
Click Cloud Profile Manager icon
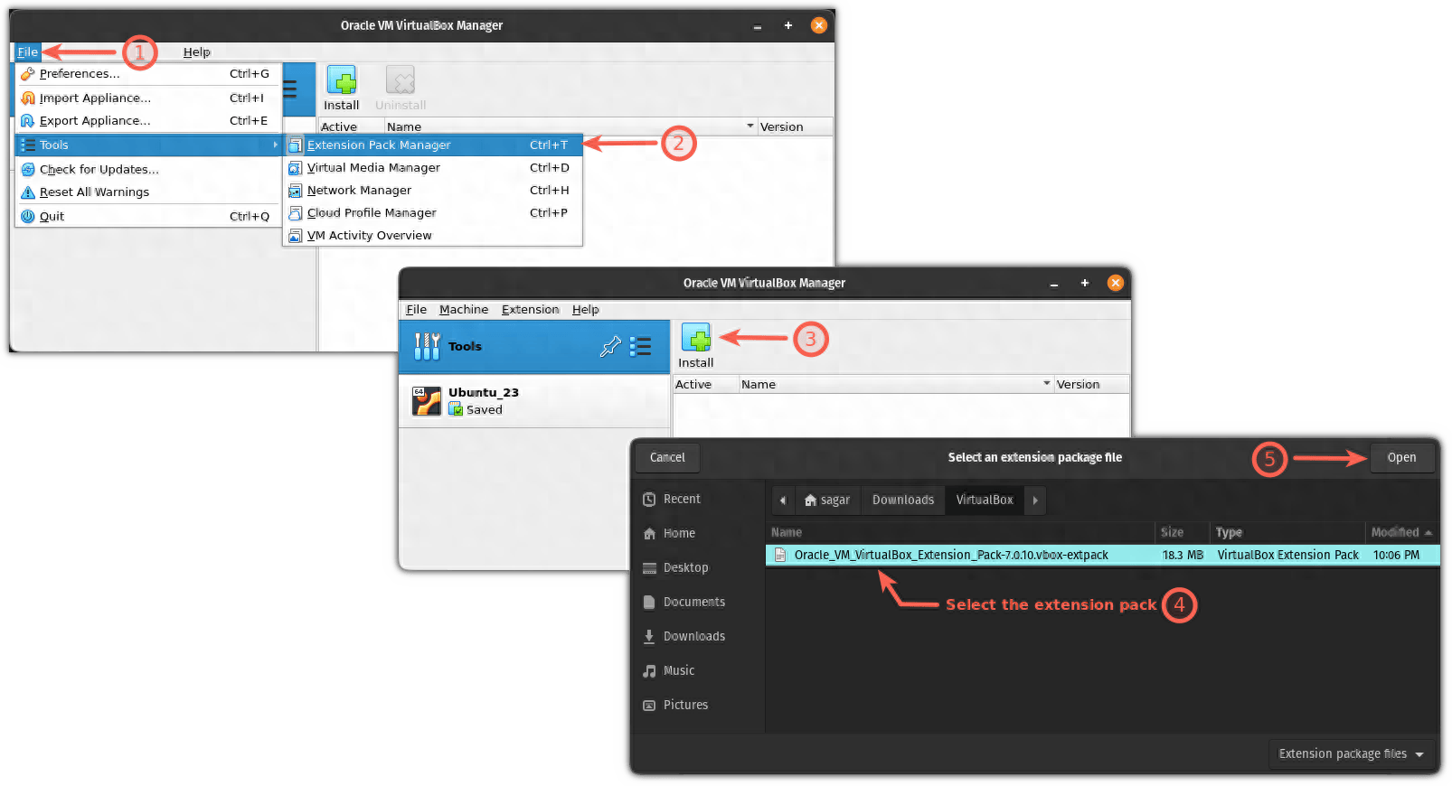coord(295,212)
